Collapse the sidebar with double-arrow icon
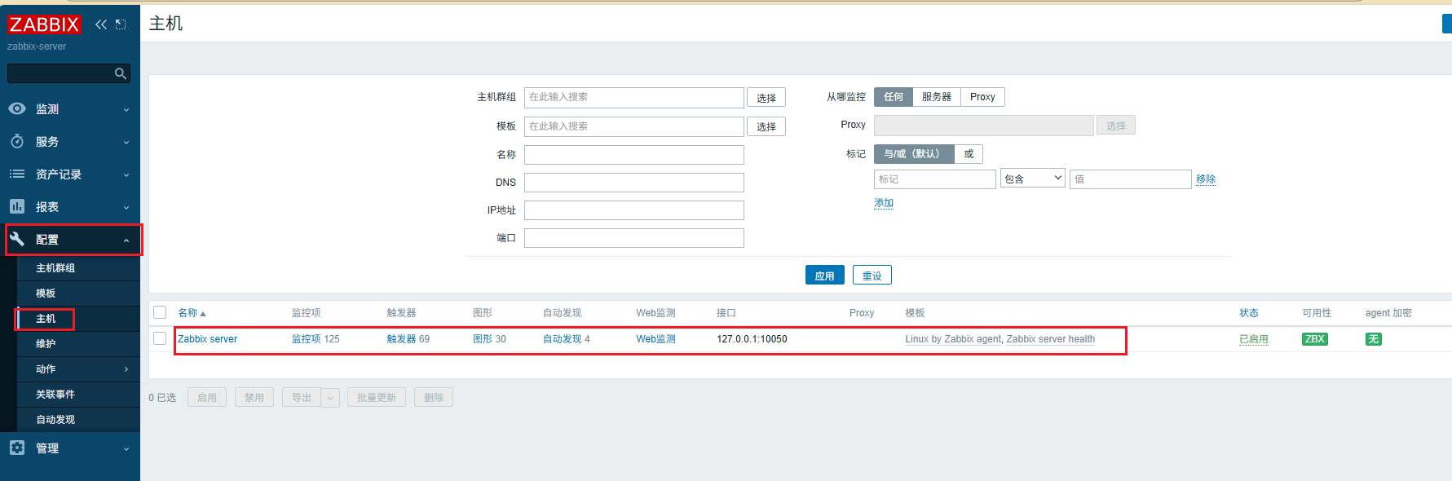Image resolution: width=1452 pixels, height=481 pixels. tap(101, 24)
